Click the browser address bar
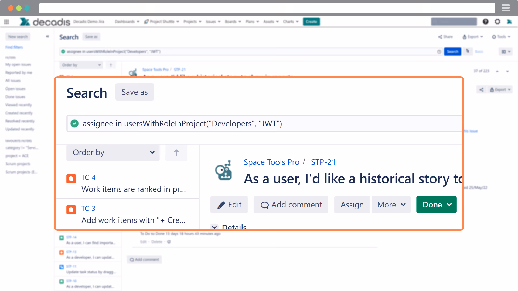The image size is (518, 291). [267, 8]
